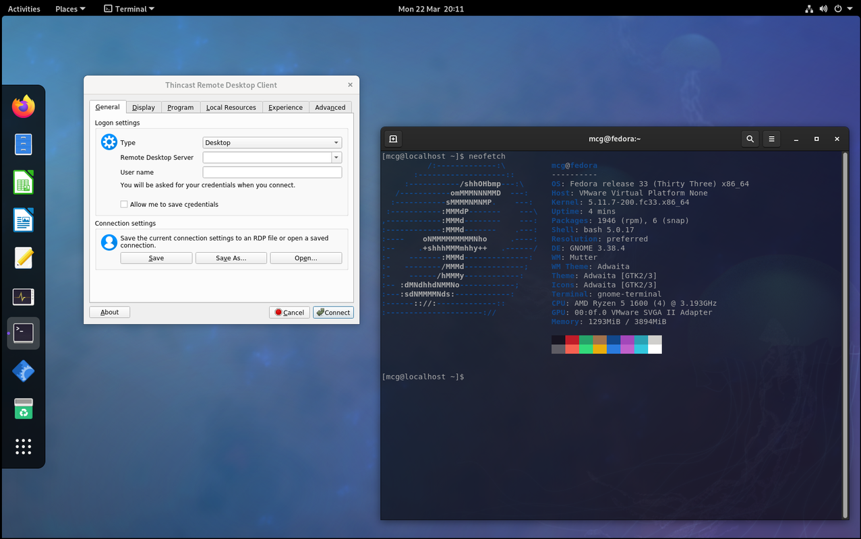Open LibreOffice Writer dock icon

tap(24, 220)
